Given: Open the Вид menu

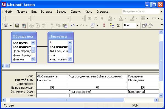Looking at the screenshot, I should (x=34, y=12).
